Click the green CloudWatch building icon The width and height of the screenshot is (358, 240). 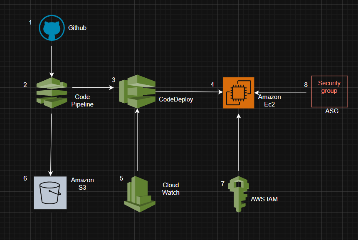click(x=140, y=194)
